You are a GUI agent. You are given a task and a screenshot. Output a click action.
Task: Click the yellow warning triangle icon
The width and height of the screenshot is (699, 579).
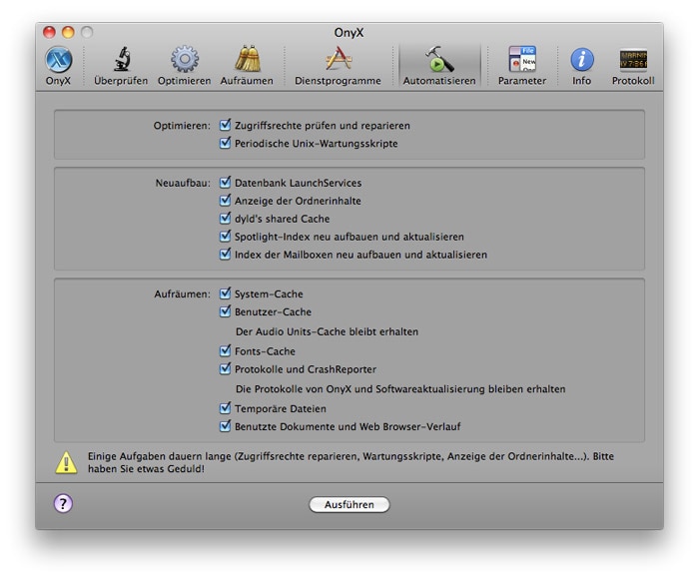(67, 462)
